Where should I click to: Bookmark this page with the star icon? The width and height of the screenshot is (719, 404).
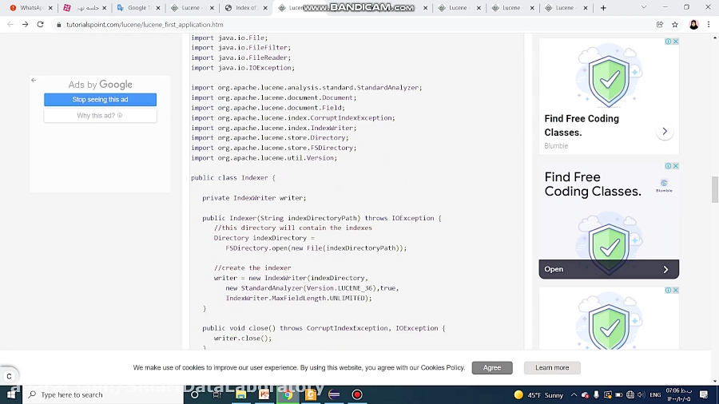[x=674, y=25]
